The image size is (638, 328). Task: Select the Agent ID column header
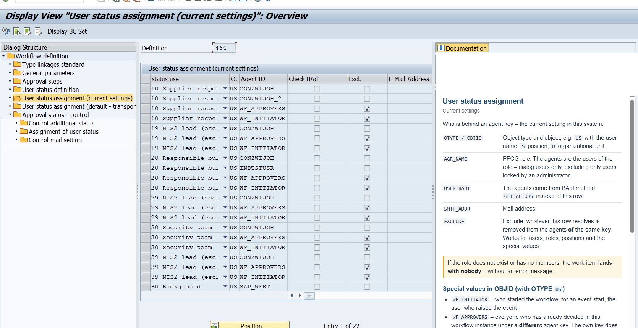pyautogui.click(x=263, y=79)
